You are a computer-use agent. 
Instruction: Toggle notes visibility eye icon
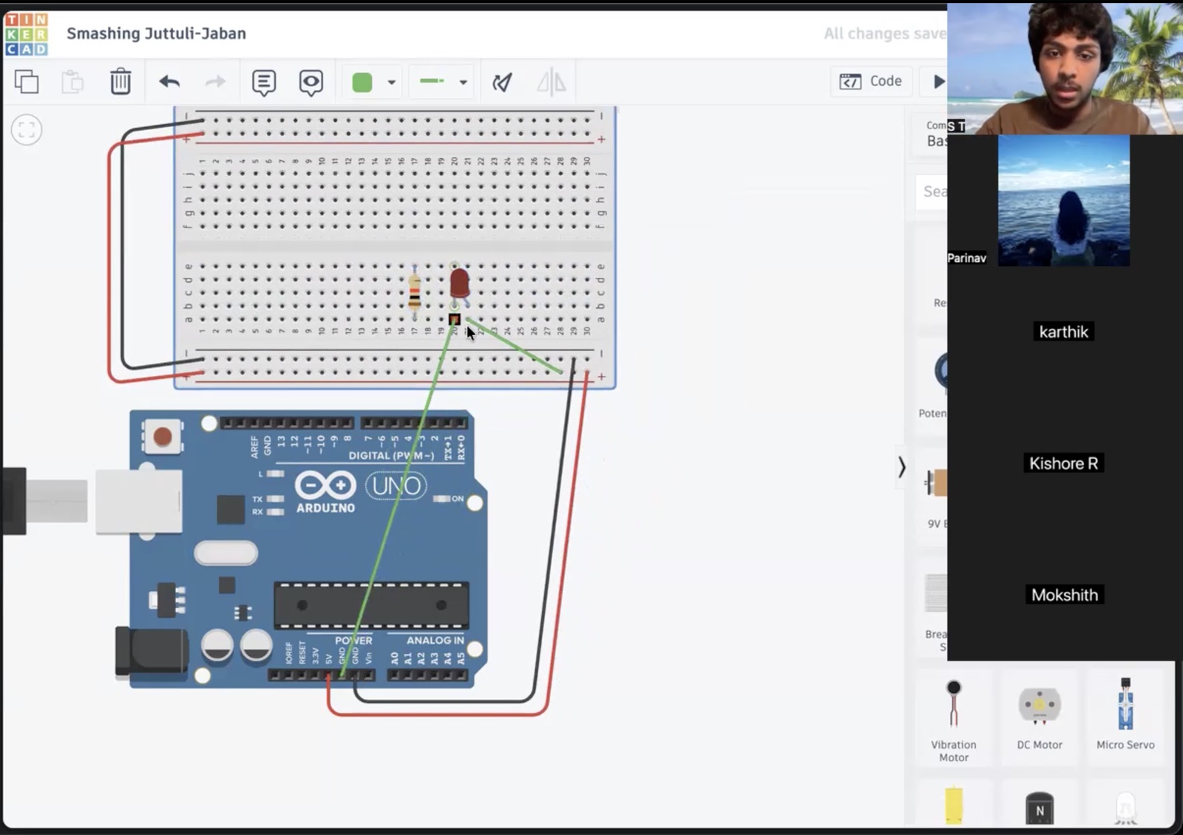coord(311,82)
